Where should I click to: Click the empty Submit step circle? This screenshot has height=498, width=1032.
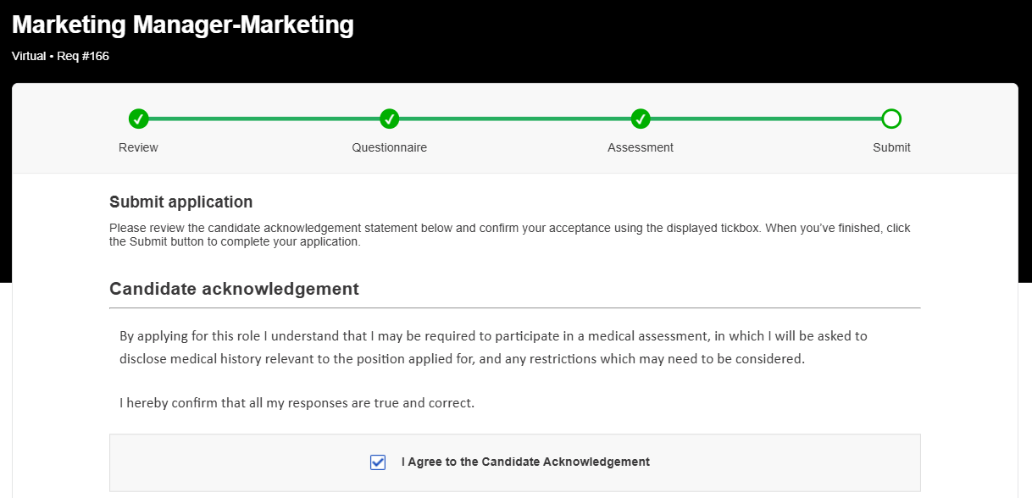click(891, 119)
